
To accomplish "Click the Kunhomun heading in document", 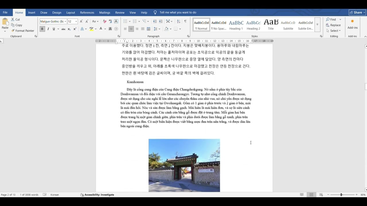I will point(135,82).
